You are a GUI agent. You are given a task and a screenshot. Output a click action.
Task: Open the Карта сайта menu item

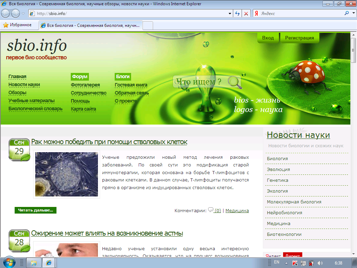click(x=83, y=109)
